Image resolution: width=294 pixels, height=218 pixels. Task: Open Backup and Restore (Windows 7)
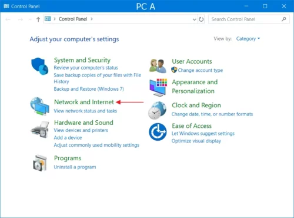pos(89,89)
